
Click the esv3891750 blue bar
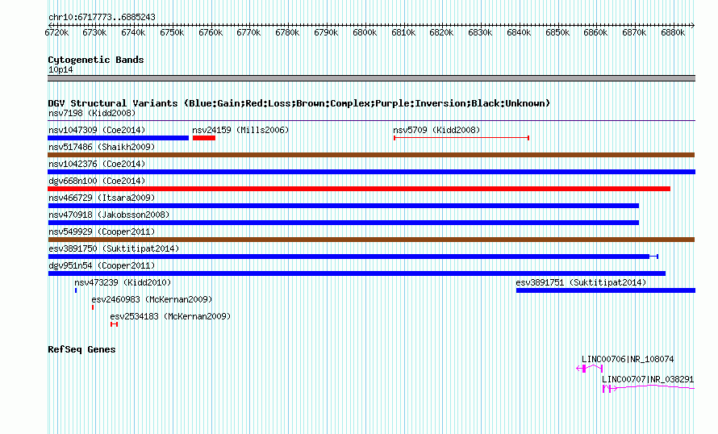[353, 257]
